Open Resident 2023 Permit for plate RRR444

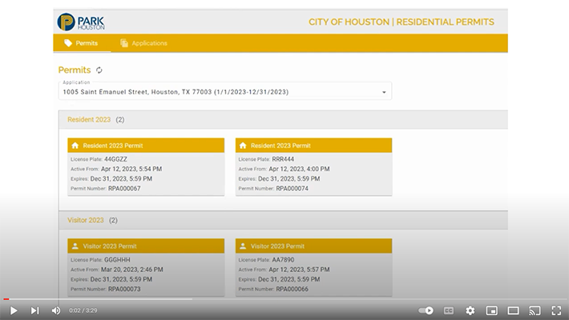(x=313, y=146)
